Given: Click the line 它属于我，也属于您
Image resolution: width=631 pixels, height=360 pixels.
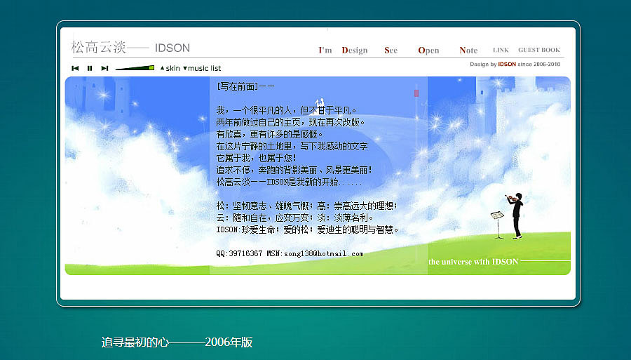Looking at the screenshot, I should [257, 158].
